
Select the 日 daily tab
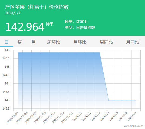(x=6, y=42)
